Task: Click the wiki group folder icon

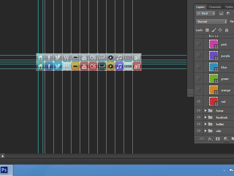Action: tap(210, 131)
